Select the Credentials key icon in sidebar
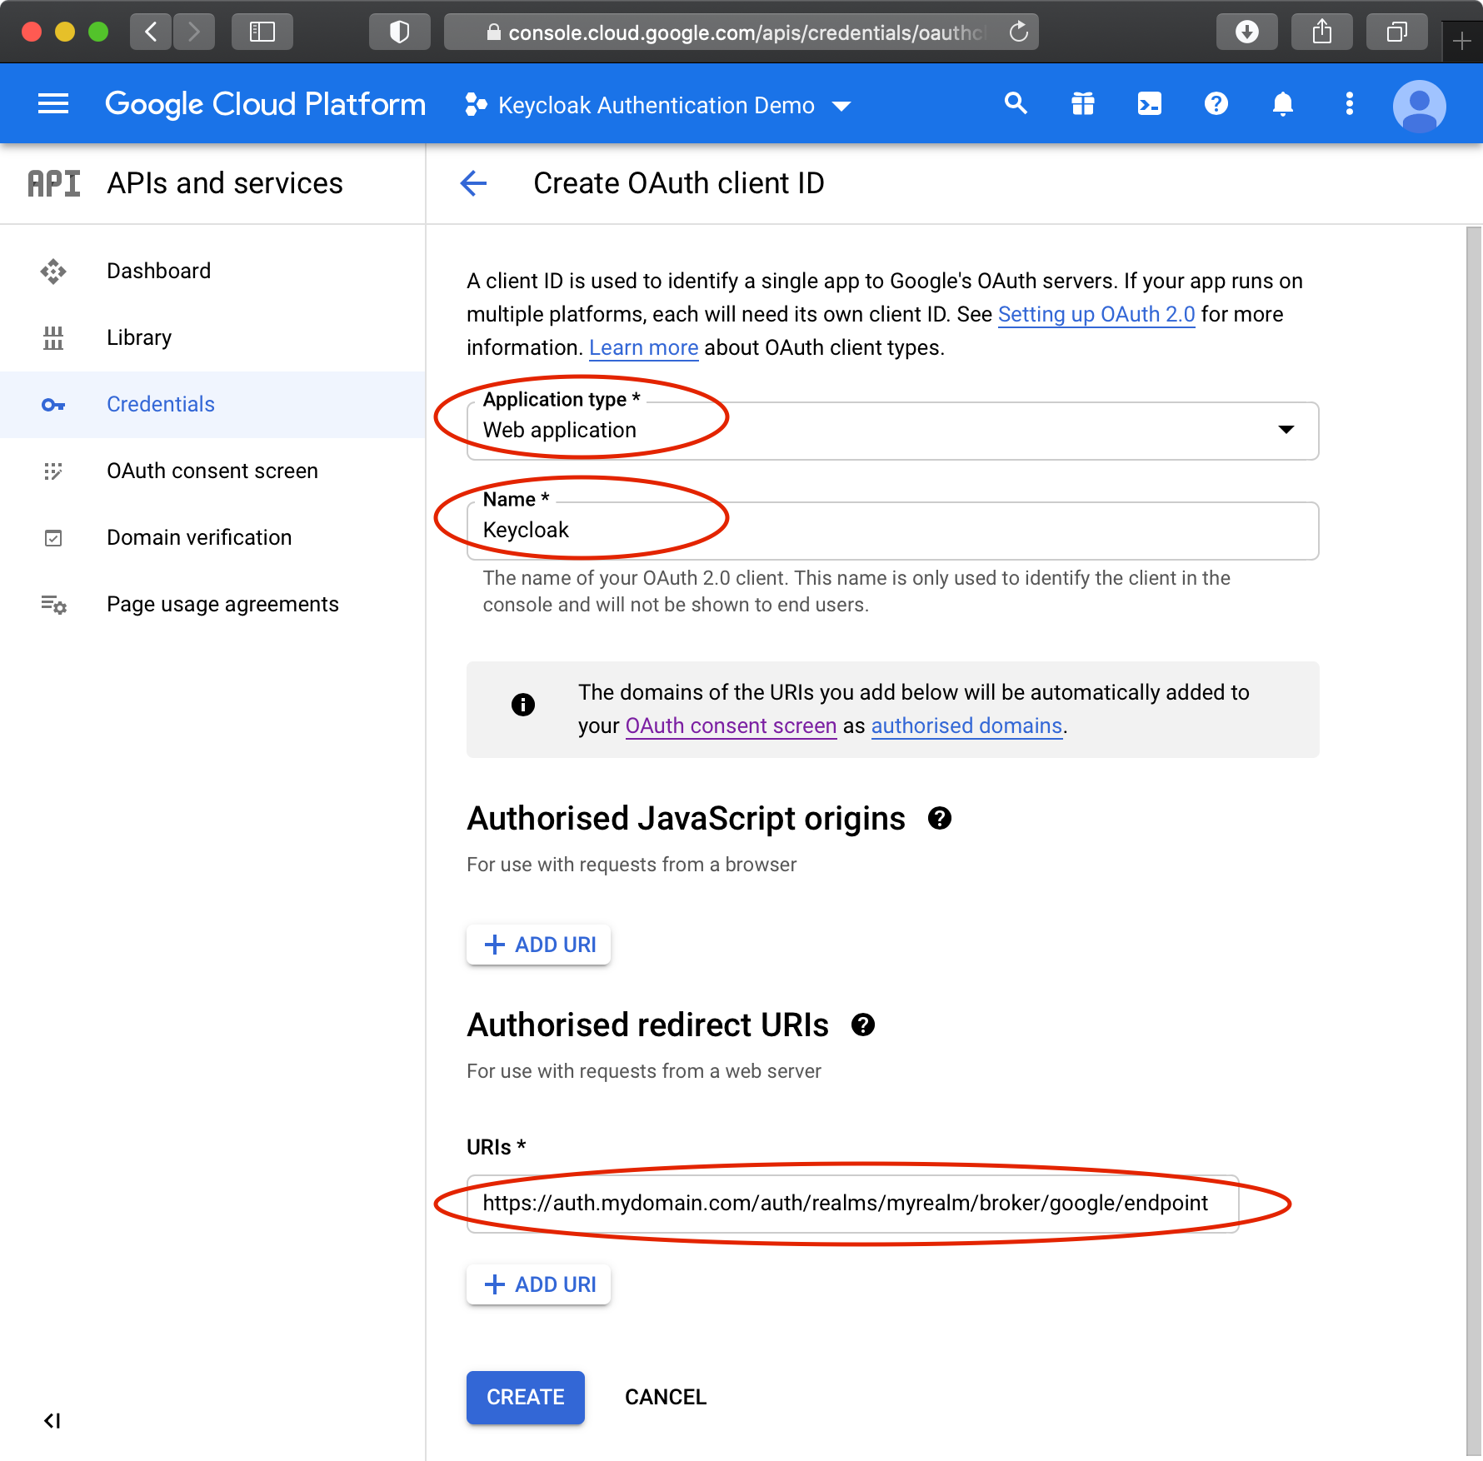Screen dimensions: 1483x1461 pos(53,404)
